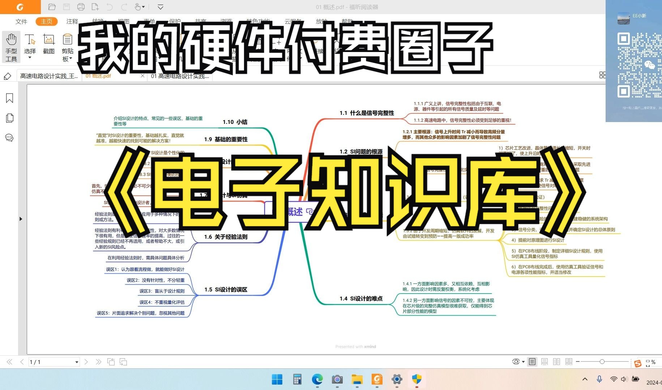This screenshot has width=662, height=390.
Task: Click the tab grid view icon
Action: (602, 75)
